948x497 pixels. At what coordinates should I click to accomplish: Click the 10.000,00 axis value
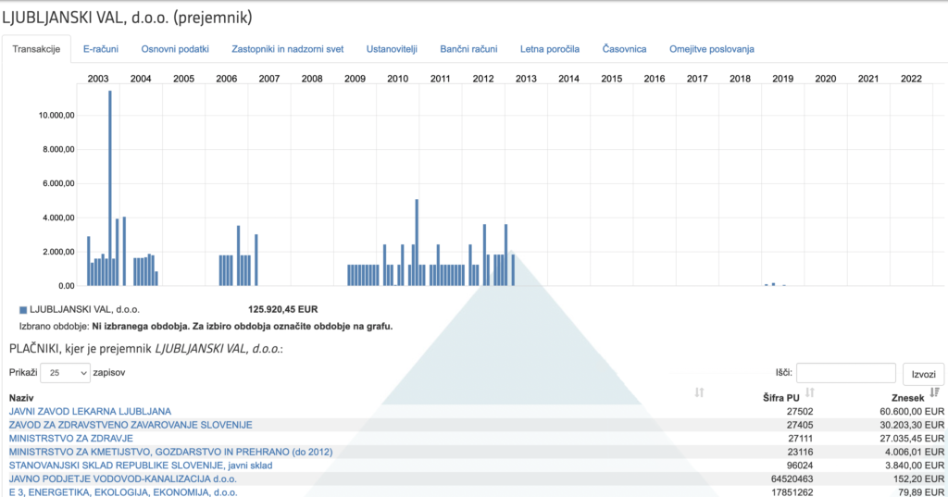click(56, 116)
